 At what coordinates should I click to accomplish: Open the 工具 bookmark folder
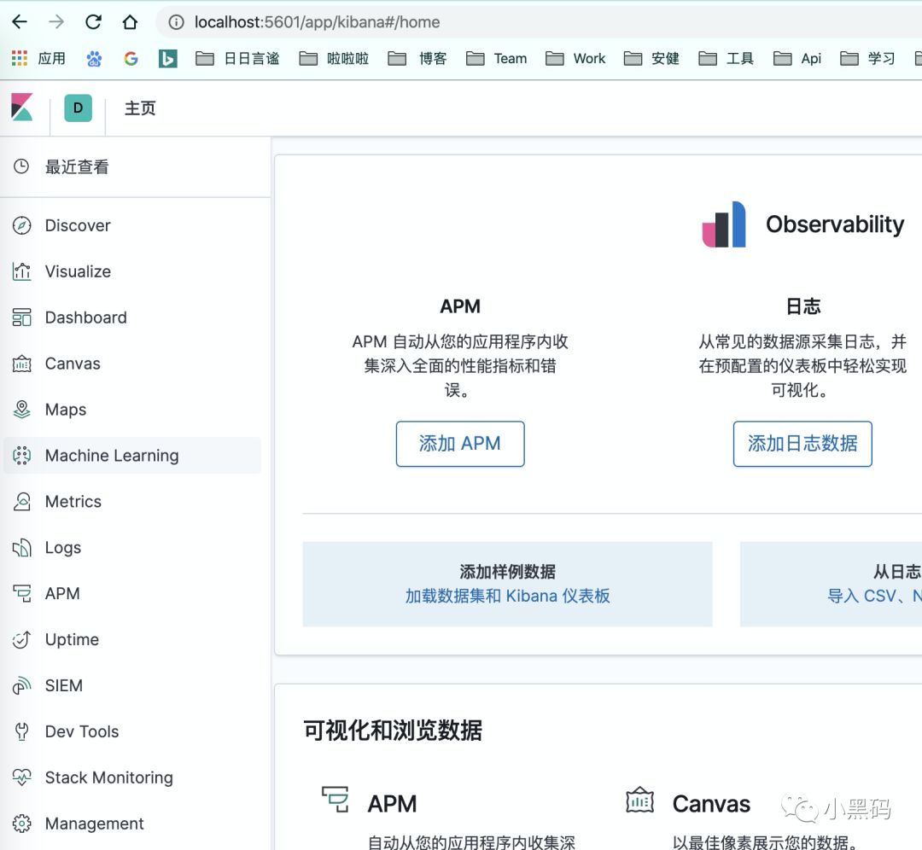[x=726, y=58]
